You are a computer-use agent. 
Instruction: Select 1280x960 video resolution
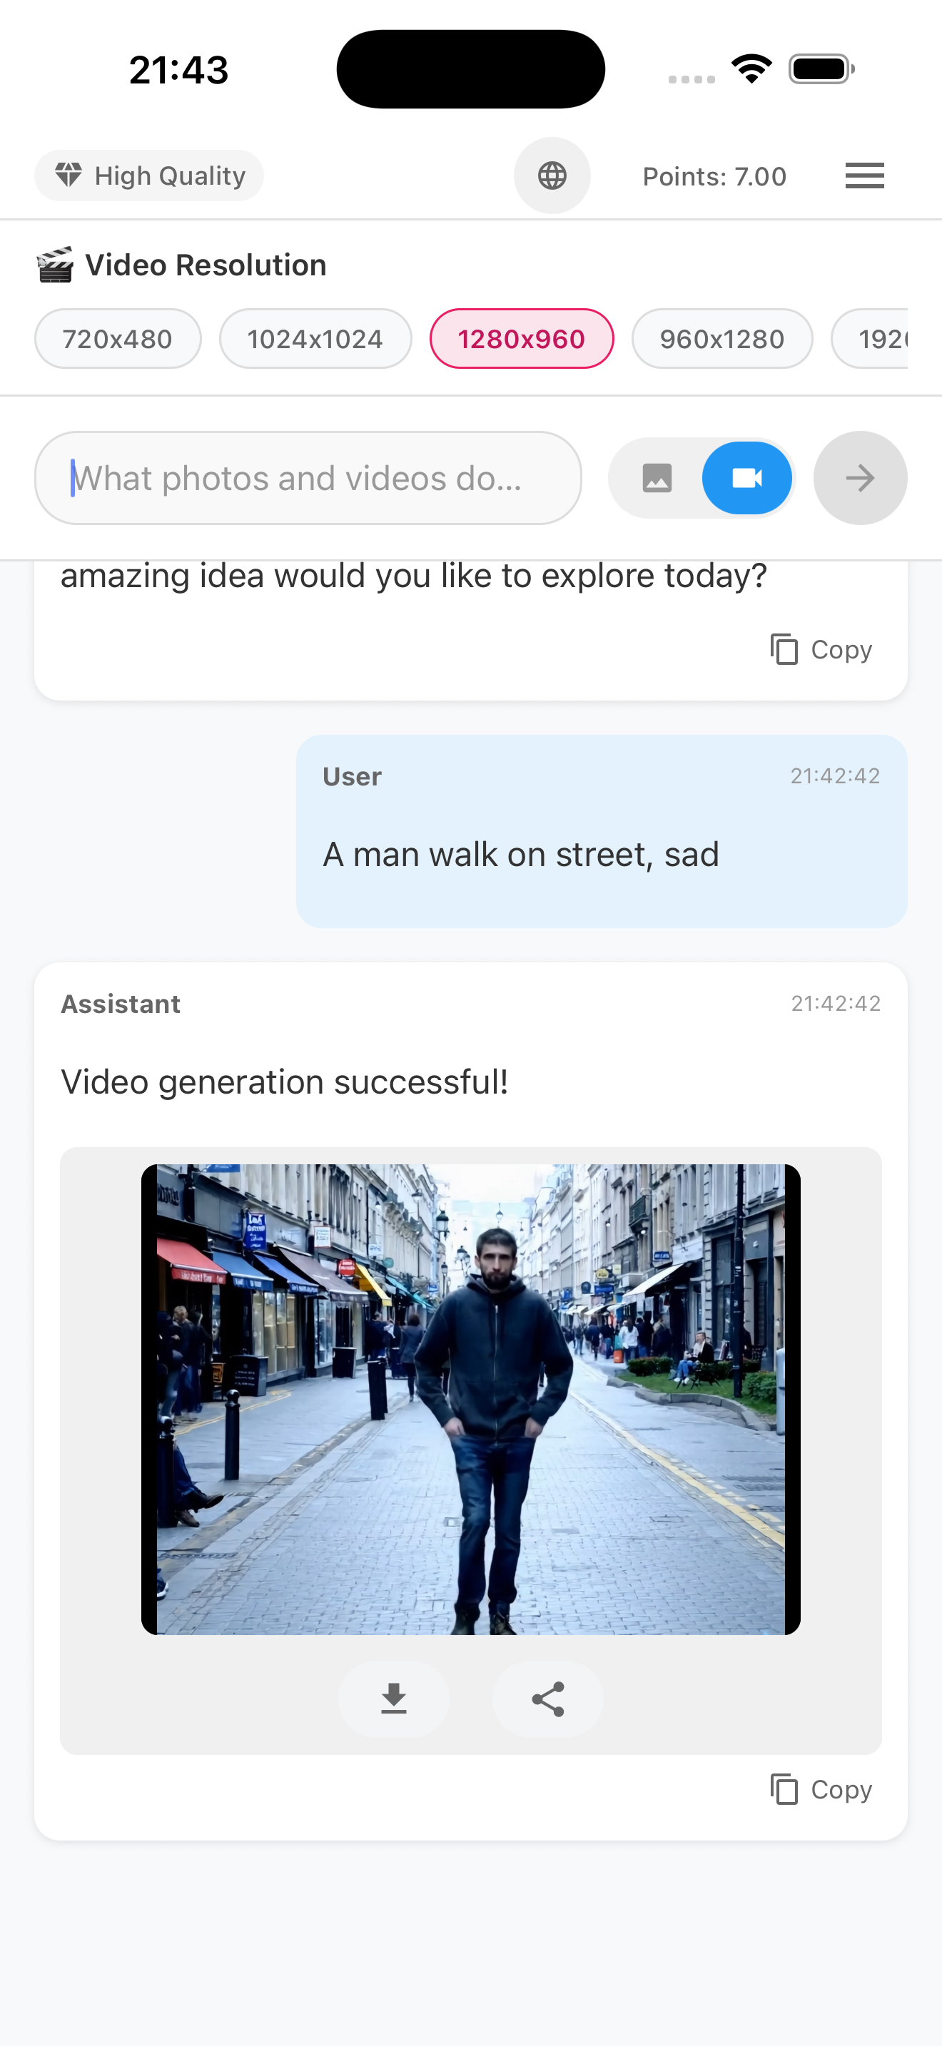(522, 339)
